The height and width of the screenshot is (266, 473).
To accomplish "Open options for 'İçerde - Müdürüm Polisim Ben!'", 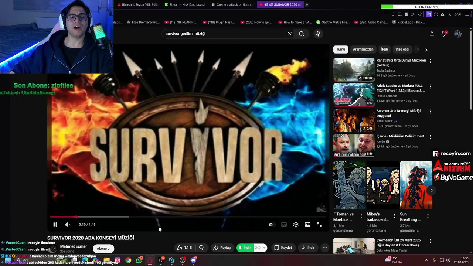I will click(x=430, y=137).
